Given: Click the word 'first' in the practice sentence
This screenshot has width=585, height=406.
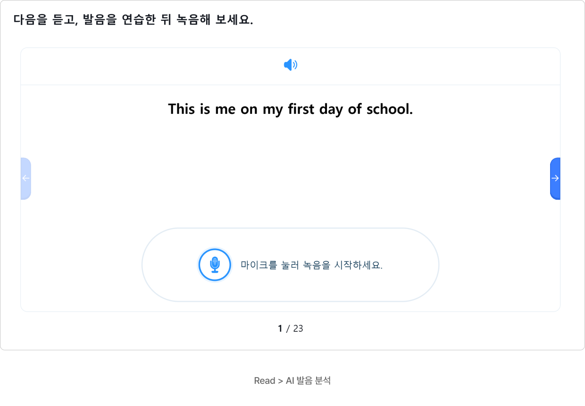Looking at the screenshot, I should click(x=301, y=109).
